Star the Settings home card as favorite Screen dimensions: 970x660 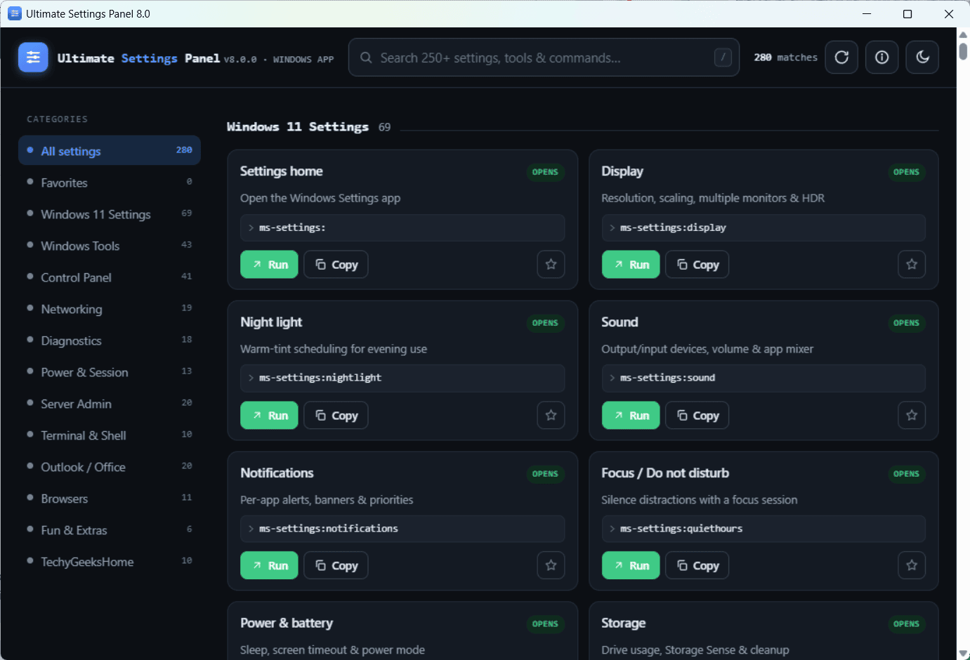point(551,265)
